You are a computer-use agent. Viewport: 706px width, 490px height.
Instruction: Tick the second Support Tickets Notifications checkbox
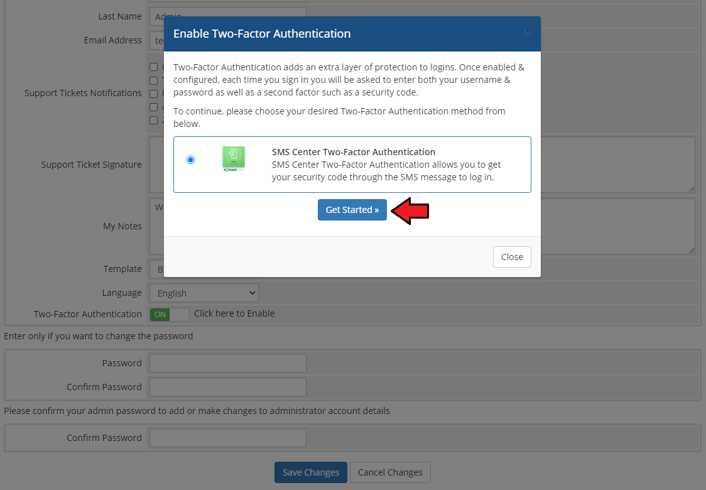[153, 80]
